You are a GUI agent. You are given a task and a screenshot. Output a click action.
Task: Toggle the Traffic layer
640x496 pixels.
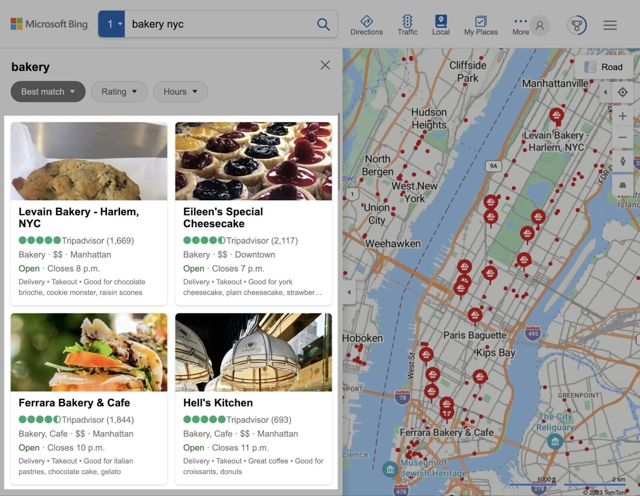point(407,25)
